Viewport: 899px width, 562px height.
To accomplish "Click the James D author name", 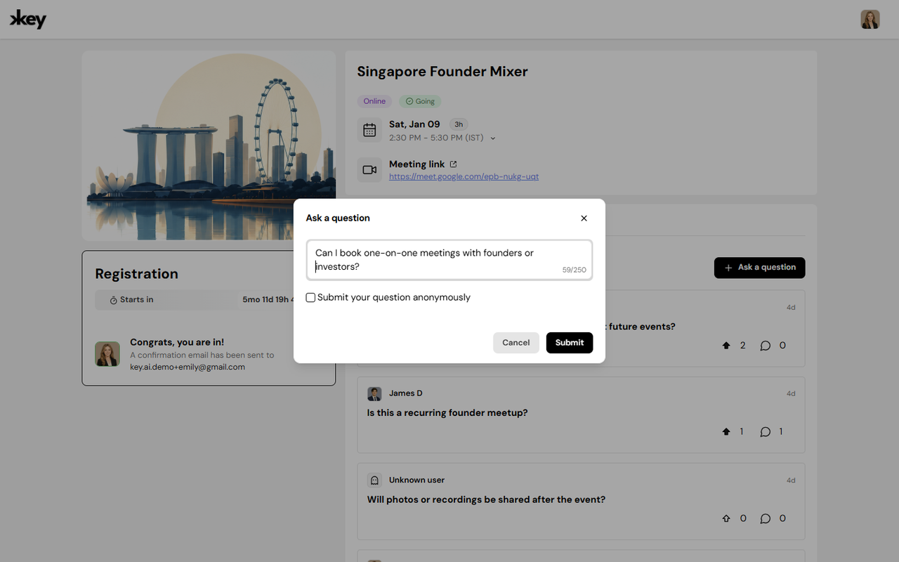I will 406,393.
